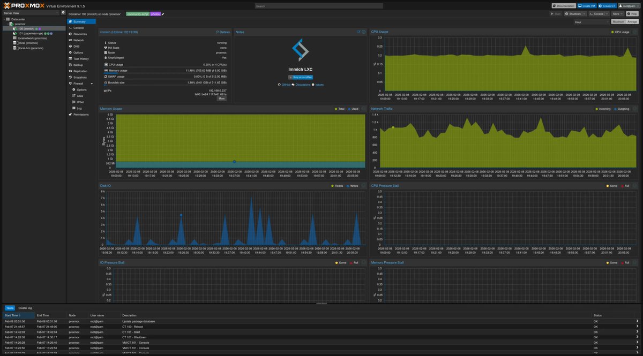This screenshot has width=643, height=356.
Task: Open the Discussions link in Notes
Action: (302, 85)
